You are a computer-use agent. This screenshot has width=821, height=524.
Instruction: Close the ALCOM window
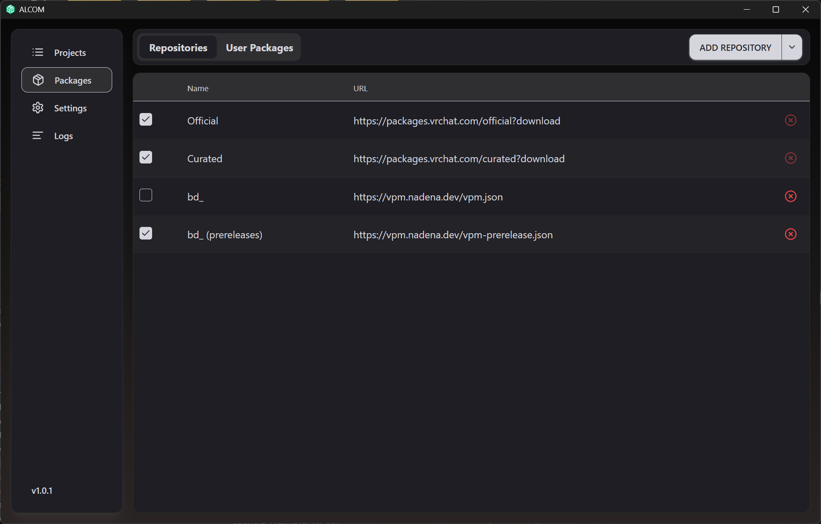pyautogui.click(x=805, y=9)
